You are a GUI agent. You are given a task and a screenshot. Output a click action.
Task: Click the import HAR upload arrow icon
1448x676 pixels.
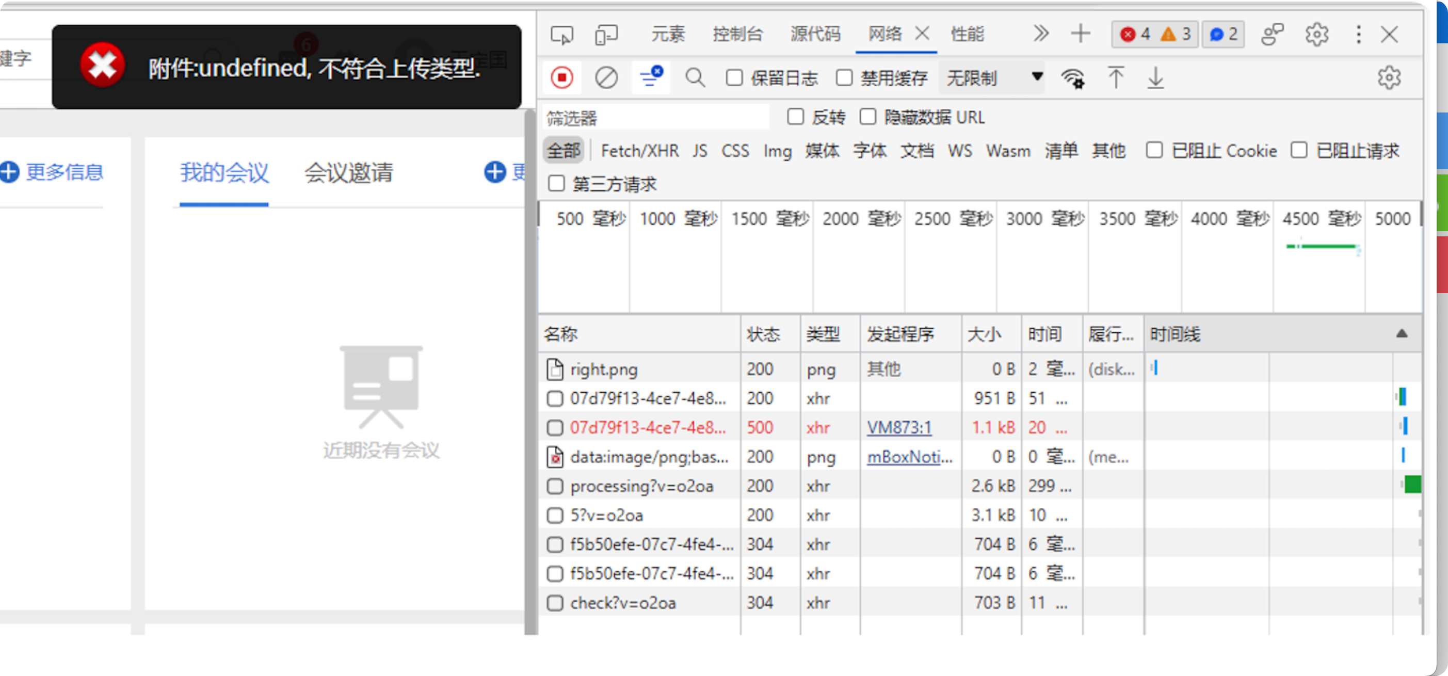tap(1115, 77)
